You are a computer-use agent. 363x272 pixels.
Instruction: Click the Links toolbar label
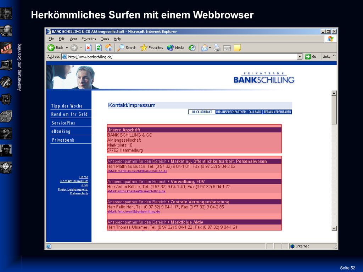326,57
